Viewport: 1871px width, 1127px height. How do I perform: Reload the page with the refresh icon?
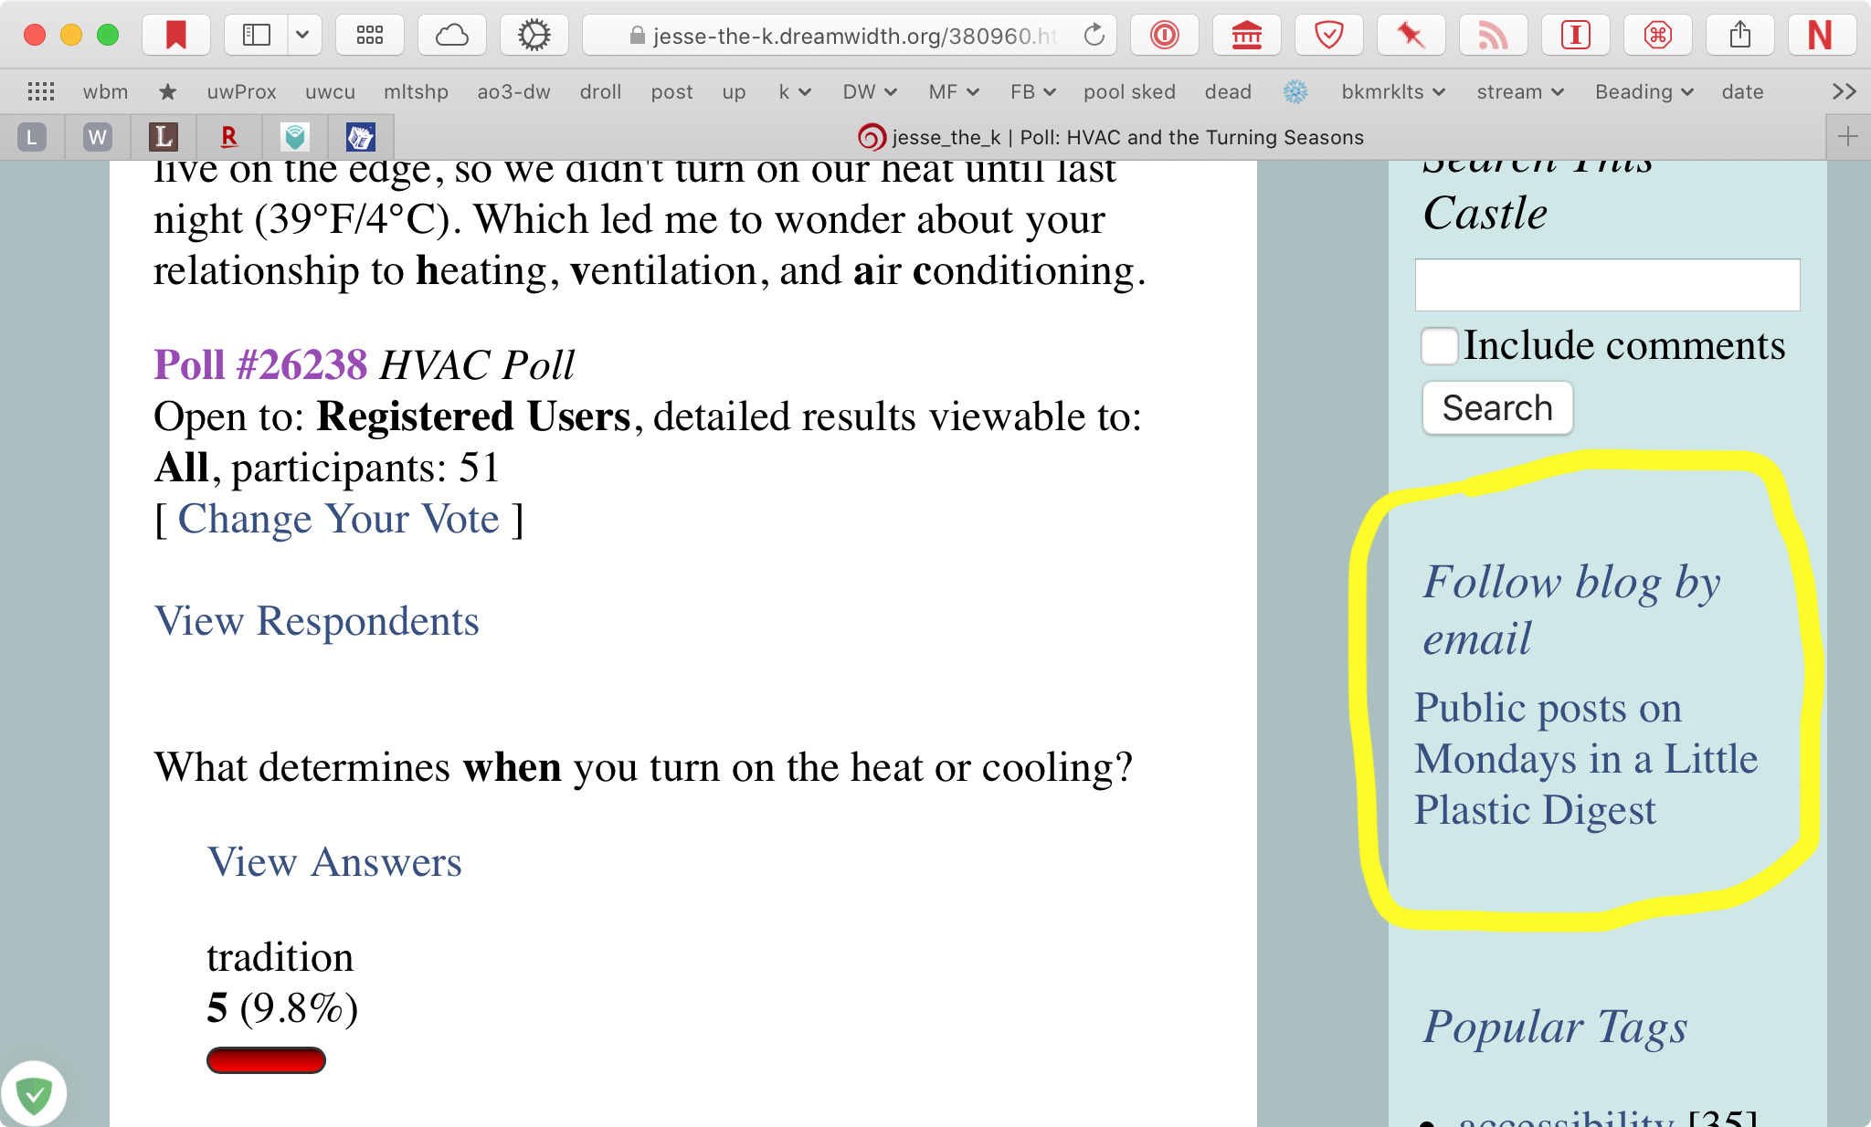[x=1094, y=36]
